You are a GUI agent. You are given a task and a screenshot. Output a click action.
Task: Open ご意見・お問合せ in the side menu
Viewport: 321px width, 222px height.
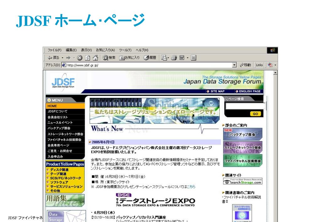(65, 151)
